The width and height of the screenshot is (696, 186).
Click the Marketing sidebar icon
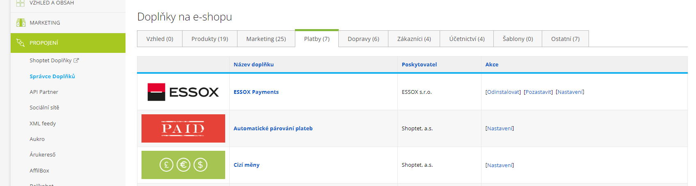(21, 23)
